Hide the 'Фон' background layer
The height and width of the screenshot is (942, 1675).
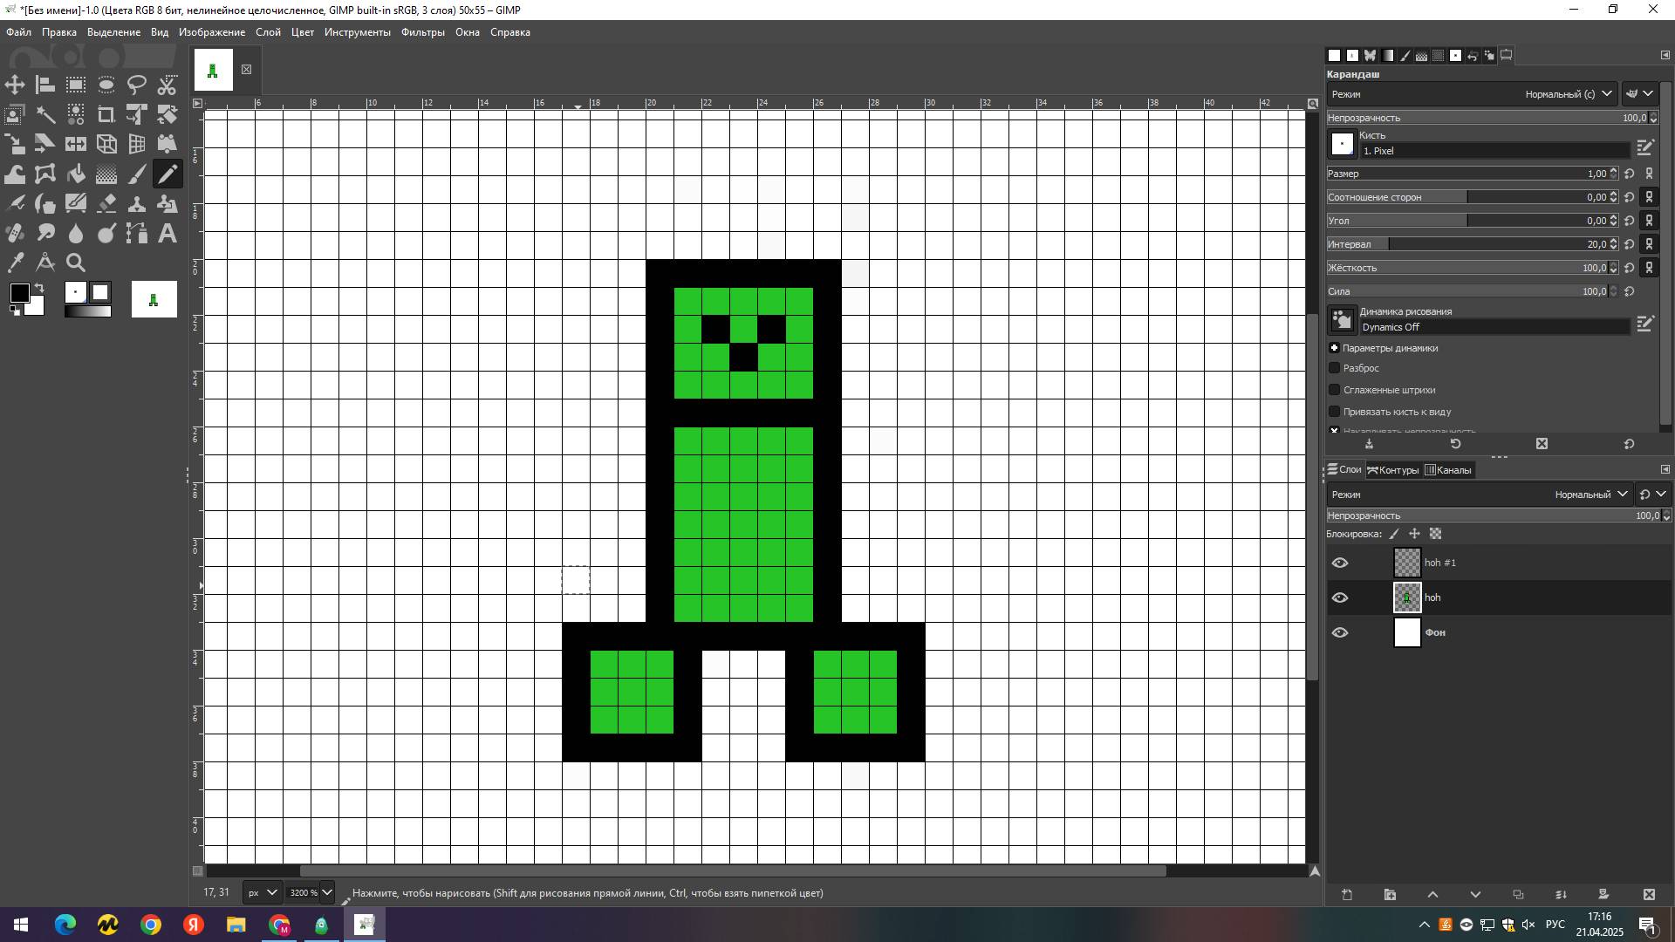pos(1340,632)
